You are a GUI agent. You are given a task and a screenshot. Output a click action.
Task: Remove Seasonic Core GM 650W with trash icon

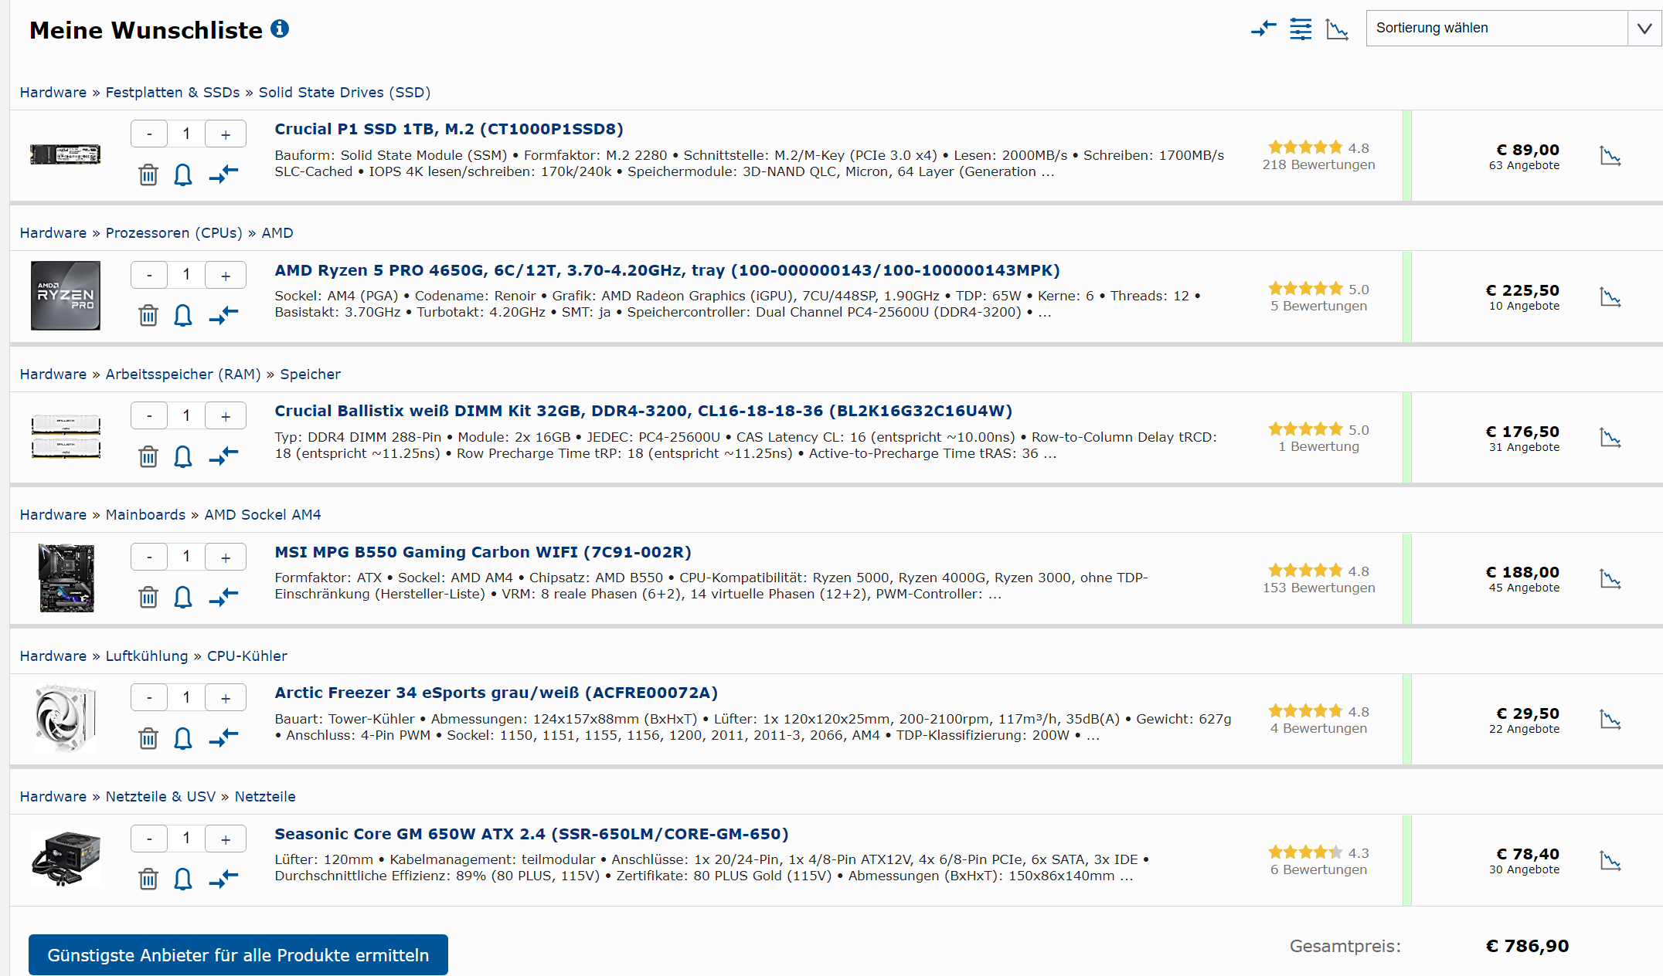pos(148,879)
